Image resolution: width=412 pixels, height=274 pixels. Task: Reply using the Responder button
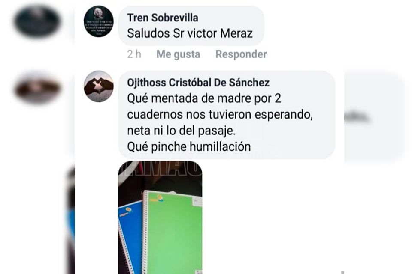pyautogui.click(x=241, y=54)
